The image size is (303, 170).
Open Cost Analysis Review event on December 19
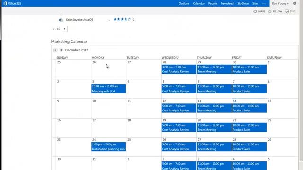click(179, 127)
